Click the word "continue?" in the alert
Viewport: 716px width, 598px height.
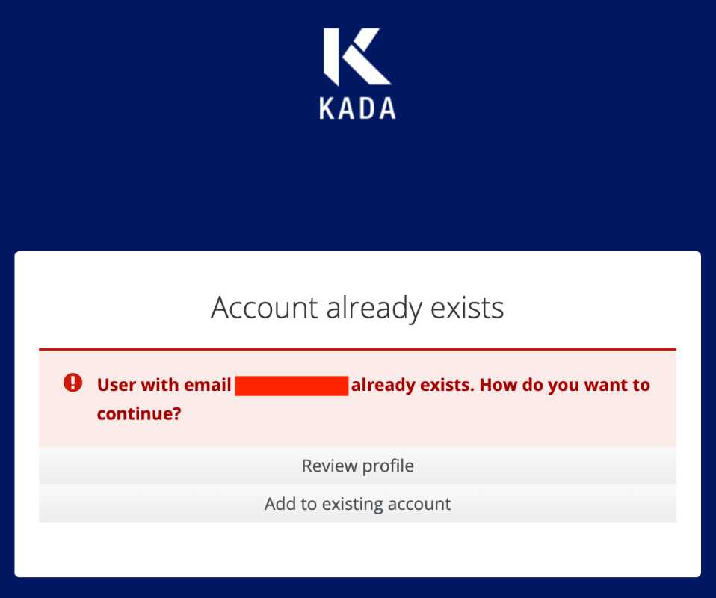139,413
